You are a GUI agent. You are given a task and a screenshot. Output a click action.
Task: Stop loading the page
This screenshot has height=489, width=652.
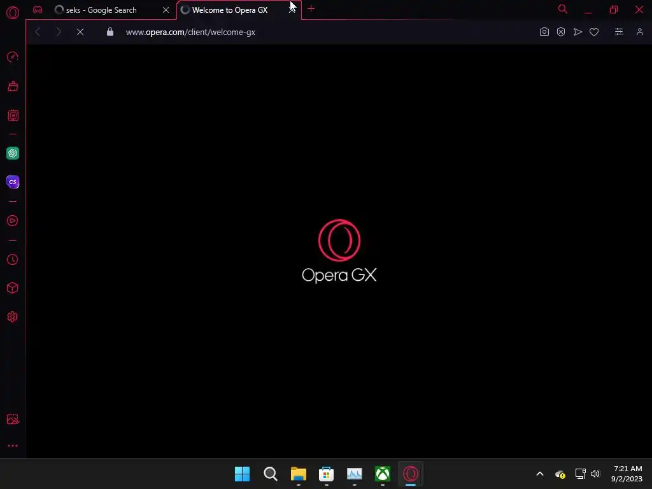(x=80, y=32)
